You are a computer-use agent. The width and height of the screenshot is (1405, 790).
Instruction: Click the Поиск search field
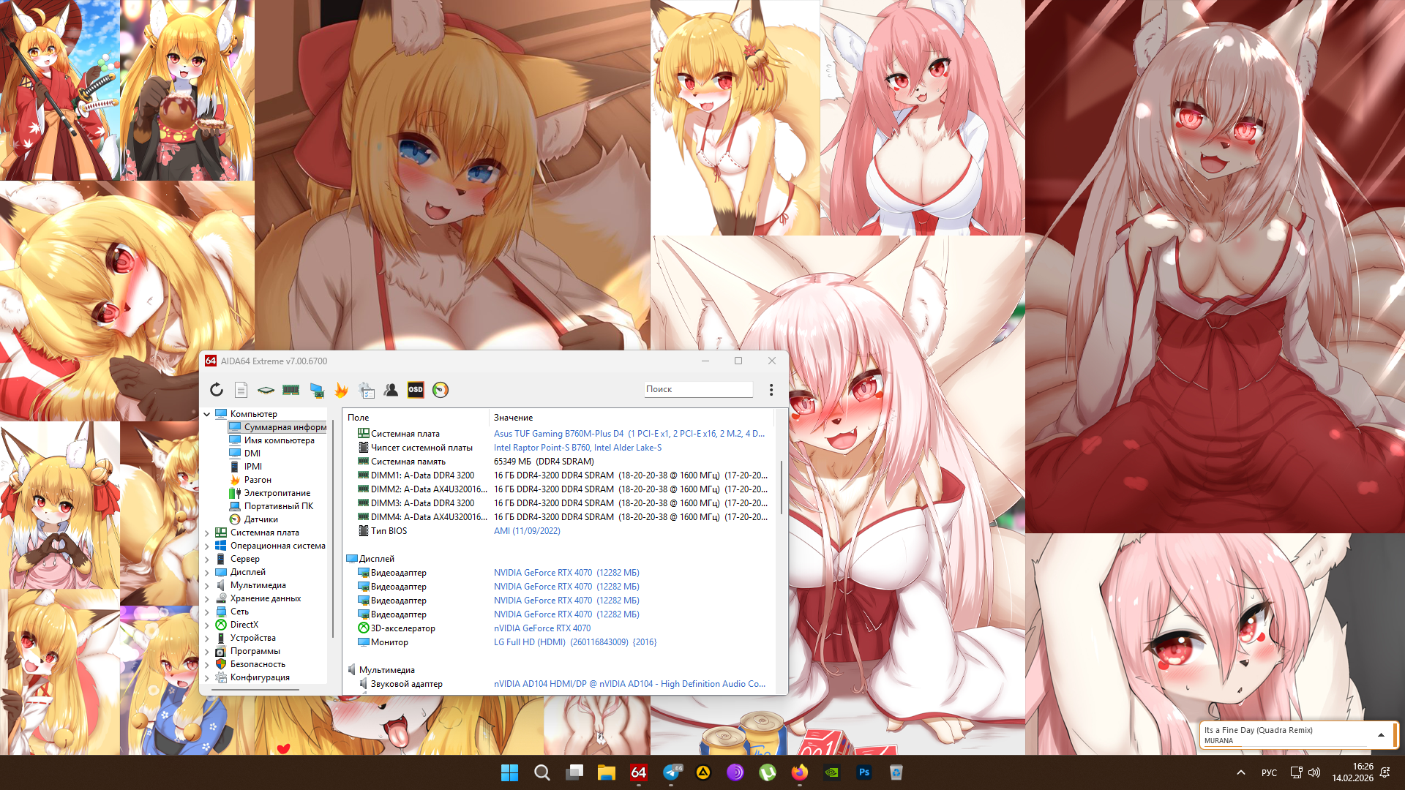tap(697, 389)
